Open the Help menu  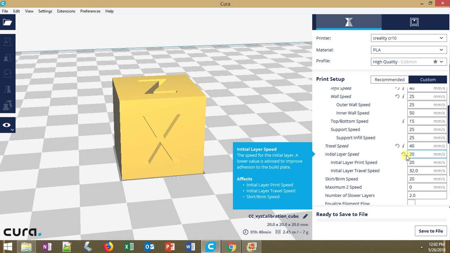109,11
